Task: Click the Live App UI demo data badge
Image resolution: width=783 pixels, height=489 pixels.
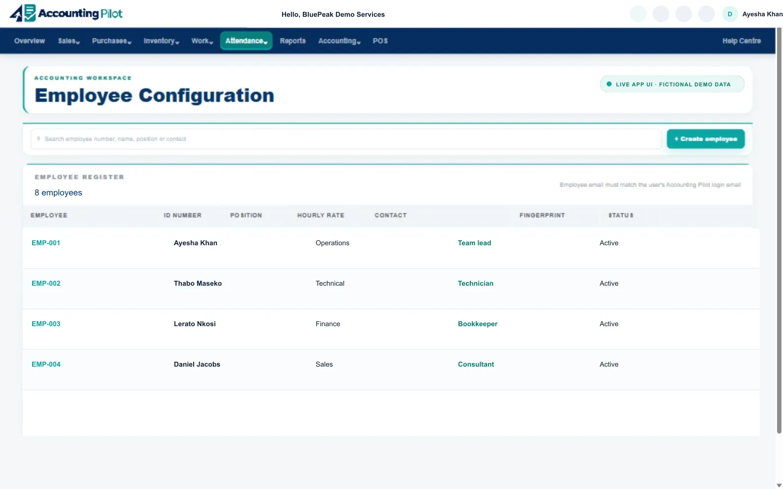Action: coord(672,84)
